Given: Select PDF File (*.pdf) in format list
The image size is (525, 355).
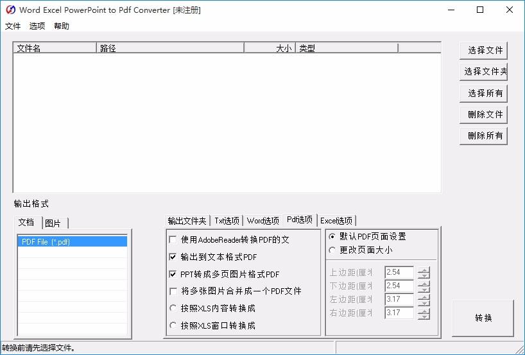Looking at the screenshot, I should (x=73, y=242).
